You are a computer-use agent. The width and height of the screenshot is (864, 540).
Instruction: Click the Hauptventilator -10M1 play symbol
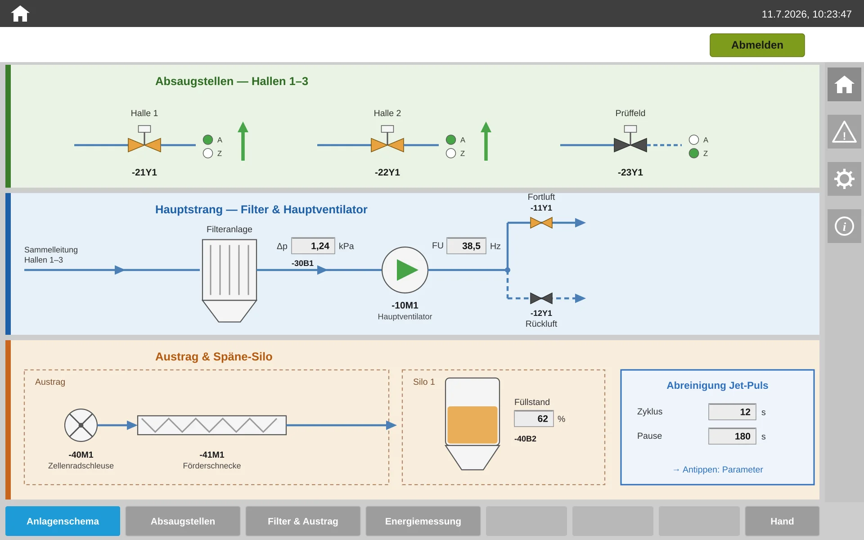click(405, 270)
